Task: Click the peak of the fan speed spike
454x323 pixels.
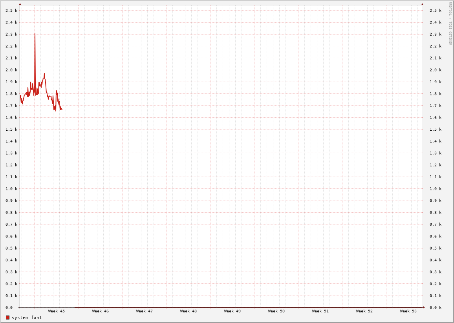Action: [35, 34]
